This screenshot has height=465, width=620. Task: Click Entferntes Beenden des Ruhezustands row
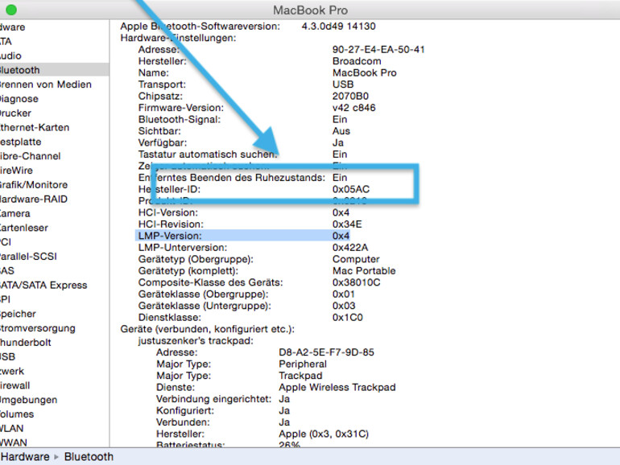pos(243,178)
